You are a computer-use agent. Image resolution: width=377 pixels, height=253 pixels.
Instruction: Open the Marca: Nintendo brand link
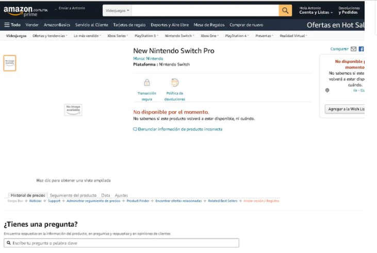click(x=148, y=59)
